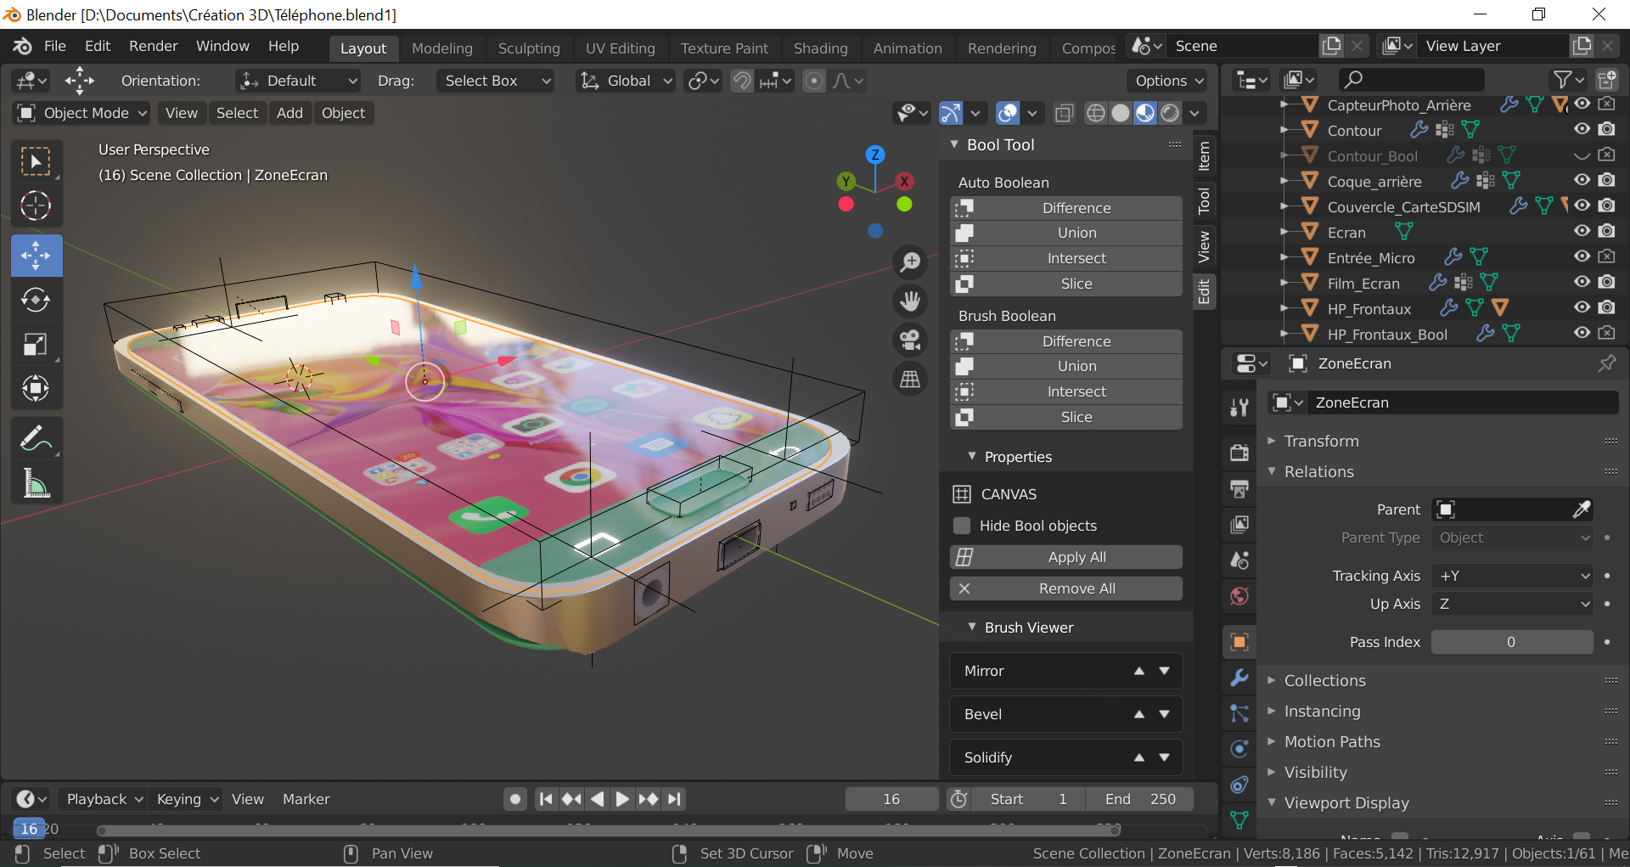This screenshot has height=867, width=1630.
Task: Hide Contour in viewport via eye icon
Action: click(1582, 129)
